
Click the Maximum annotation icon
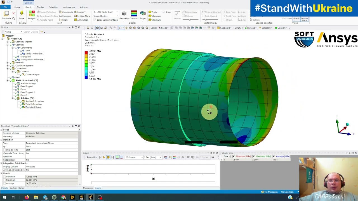(x=155, y=16)
